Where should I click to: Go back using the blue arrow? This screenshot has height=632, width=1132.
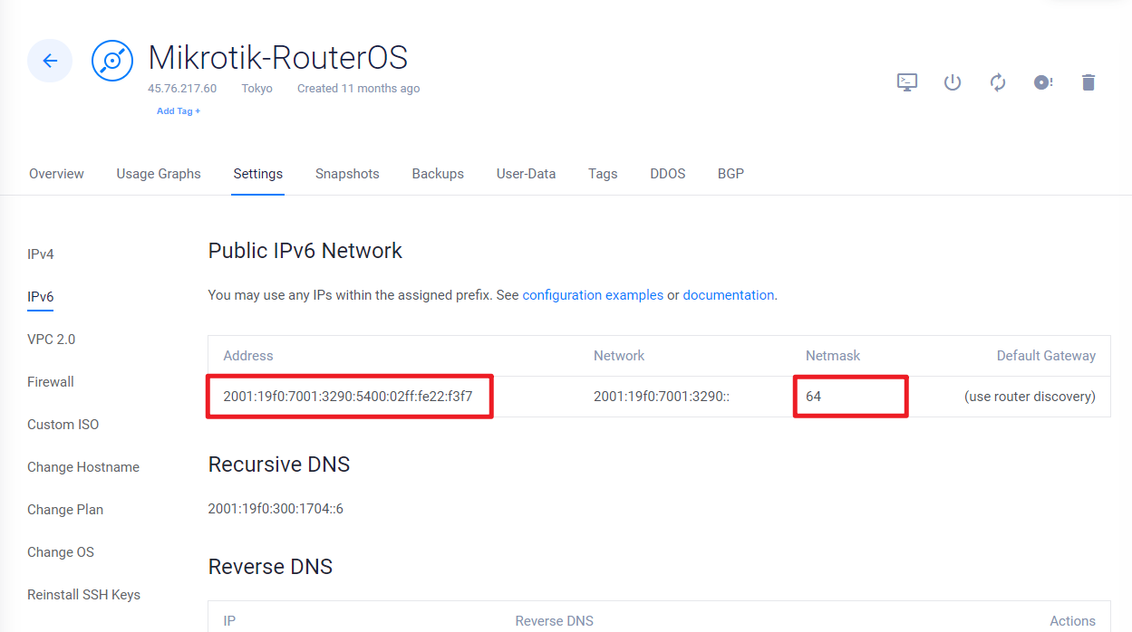(x=50, y=60)
